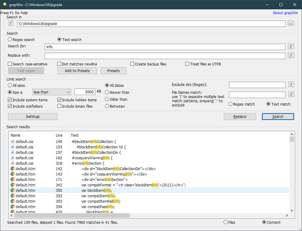Show results as Content

(271, 222)
